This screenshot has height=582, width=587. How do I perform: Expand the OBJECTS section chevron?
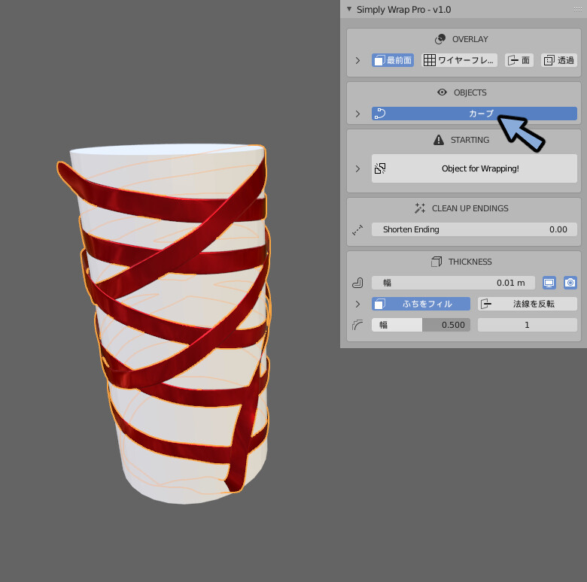[357, 114]
